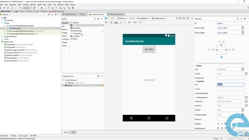Open the SDK Manager icon with red arrow
249x140 pixels.
[73, 8]
